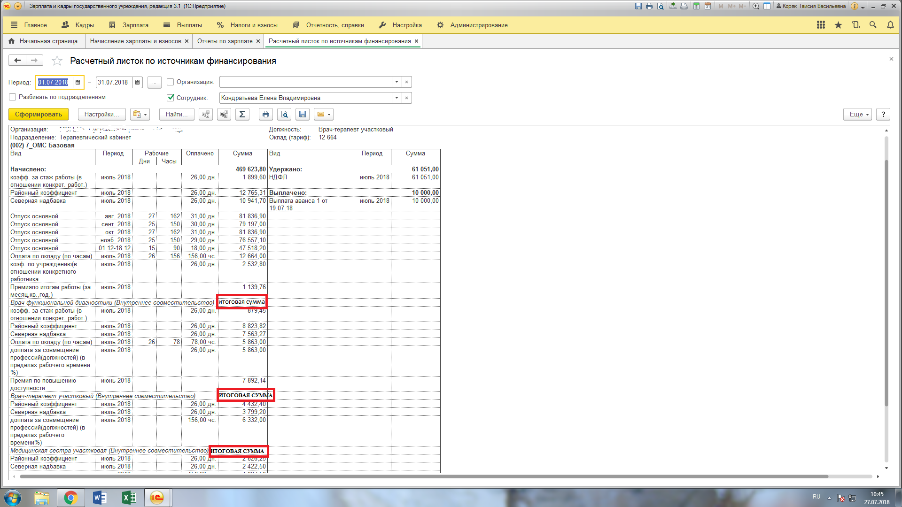Open the Зарплата main menu section
902x507 pixels.
point(129,25)
